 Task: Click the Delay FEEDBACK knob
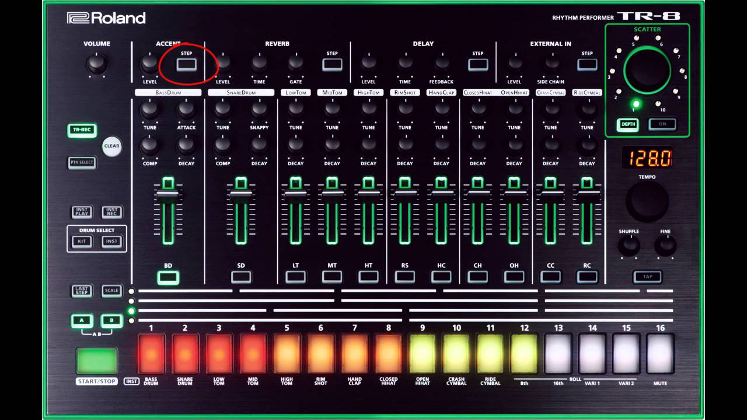(x=441, y=62)
